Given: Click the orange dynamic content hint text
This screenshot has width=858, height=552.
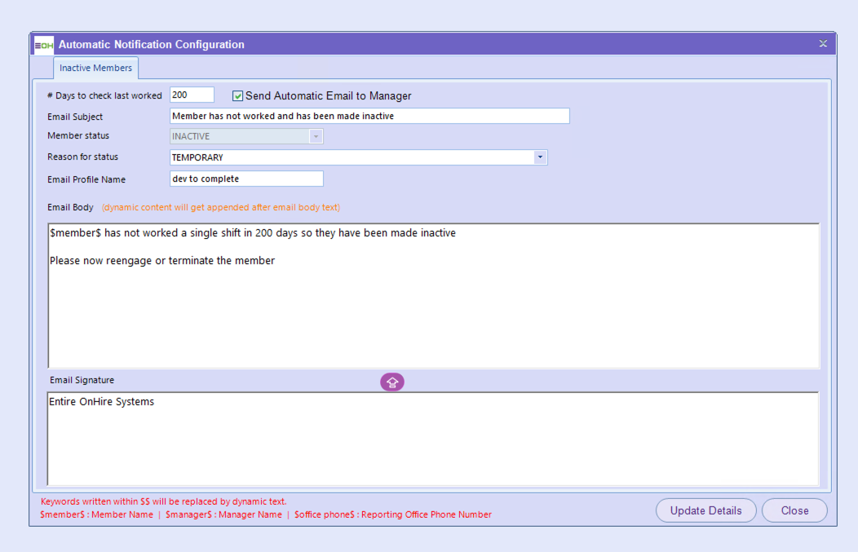Looking at the screenshot, I should click(221, 207).
